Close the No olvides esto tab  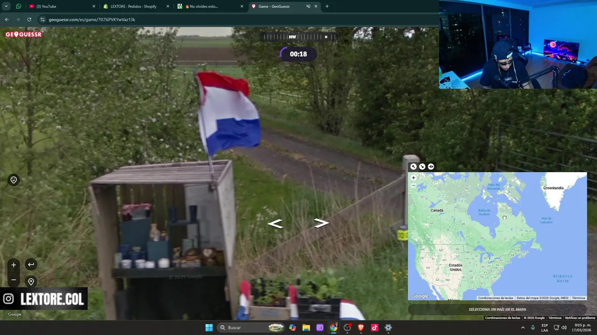[242, 7]
